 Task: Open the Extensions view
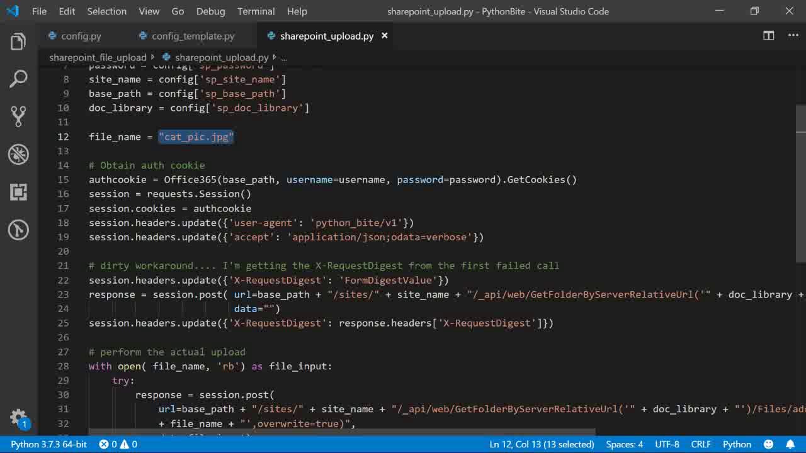(x=18, y=192)
